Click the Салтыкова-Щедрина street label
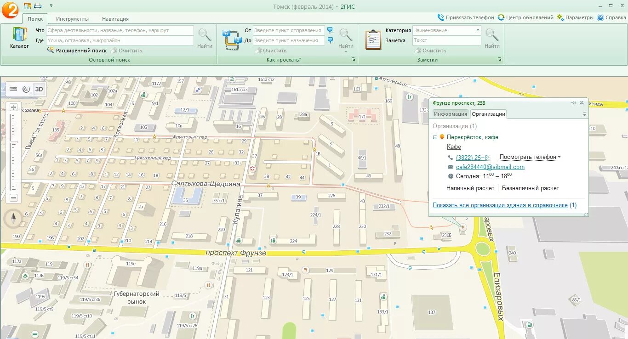628x339 pixels. (x=206, y=184)
